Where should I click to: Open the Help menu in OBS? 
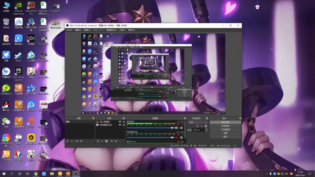pyautogui.click(x=132, y=30)
